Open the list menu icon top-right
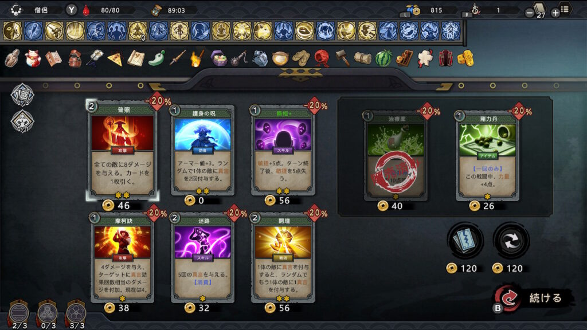The width and height of the screenshot is (587, 330). pos(565,9)
